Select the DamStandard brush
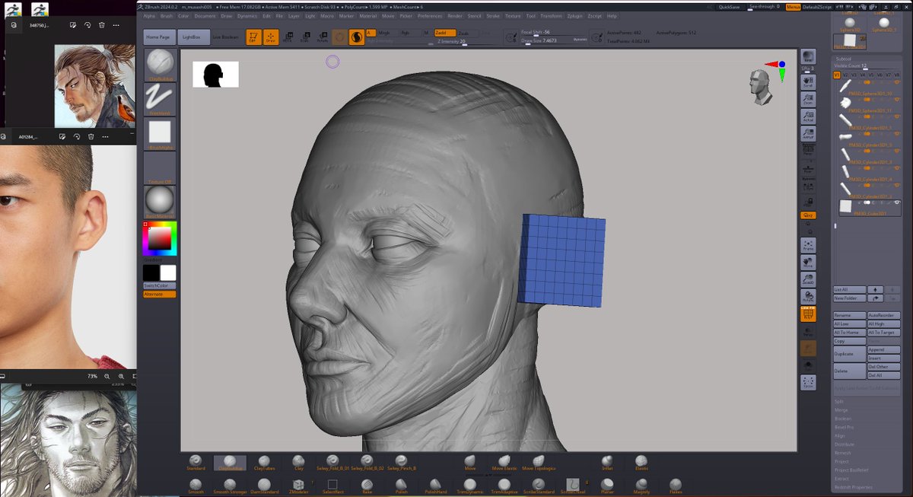Image resolution: width=913 pixels, height=497 pixels. 264,486
